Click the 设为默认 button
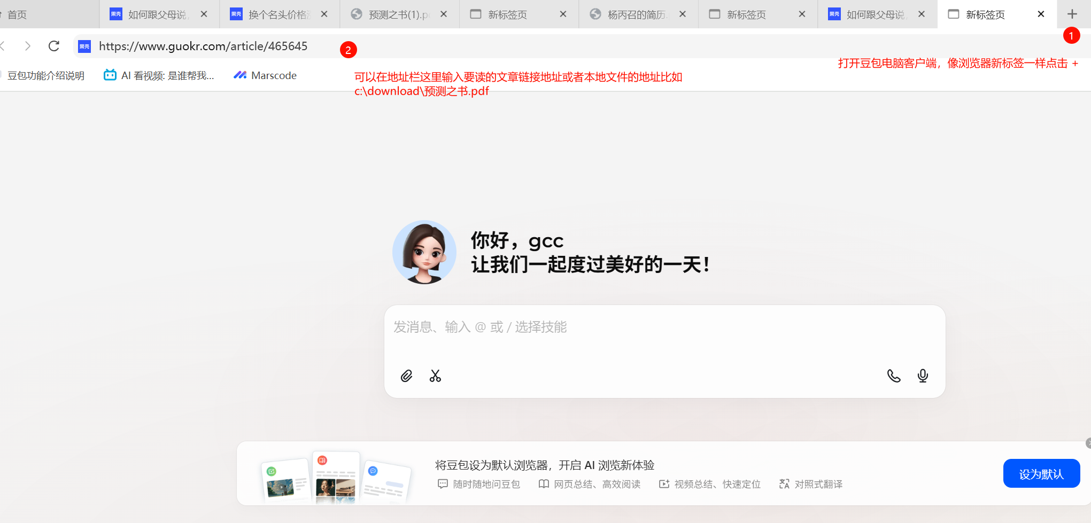The image size is (1091, 523). [1041, 473]
